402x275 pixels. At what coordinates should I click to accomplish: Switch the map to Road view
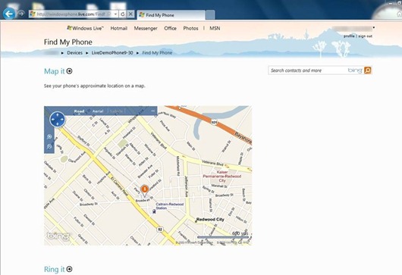tap(79, 111)
